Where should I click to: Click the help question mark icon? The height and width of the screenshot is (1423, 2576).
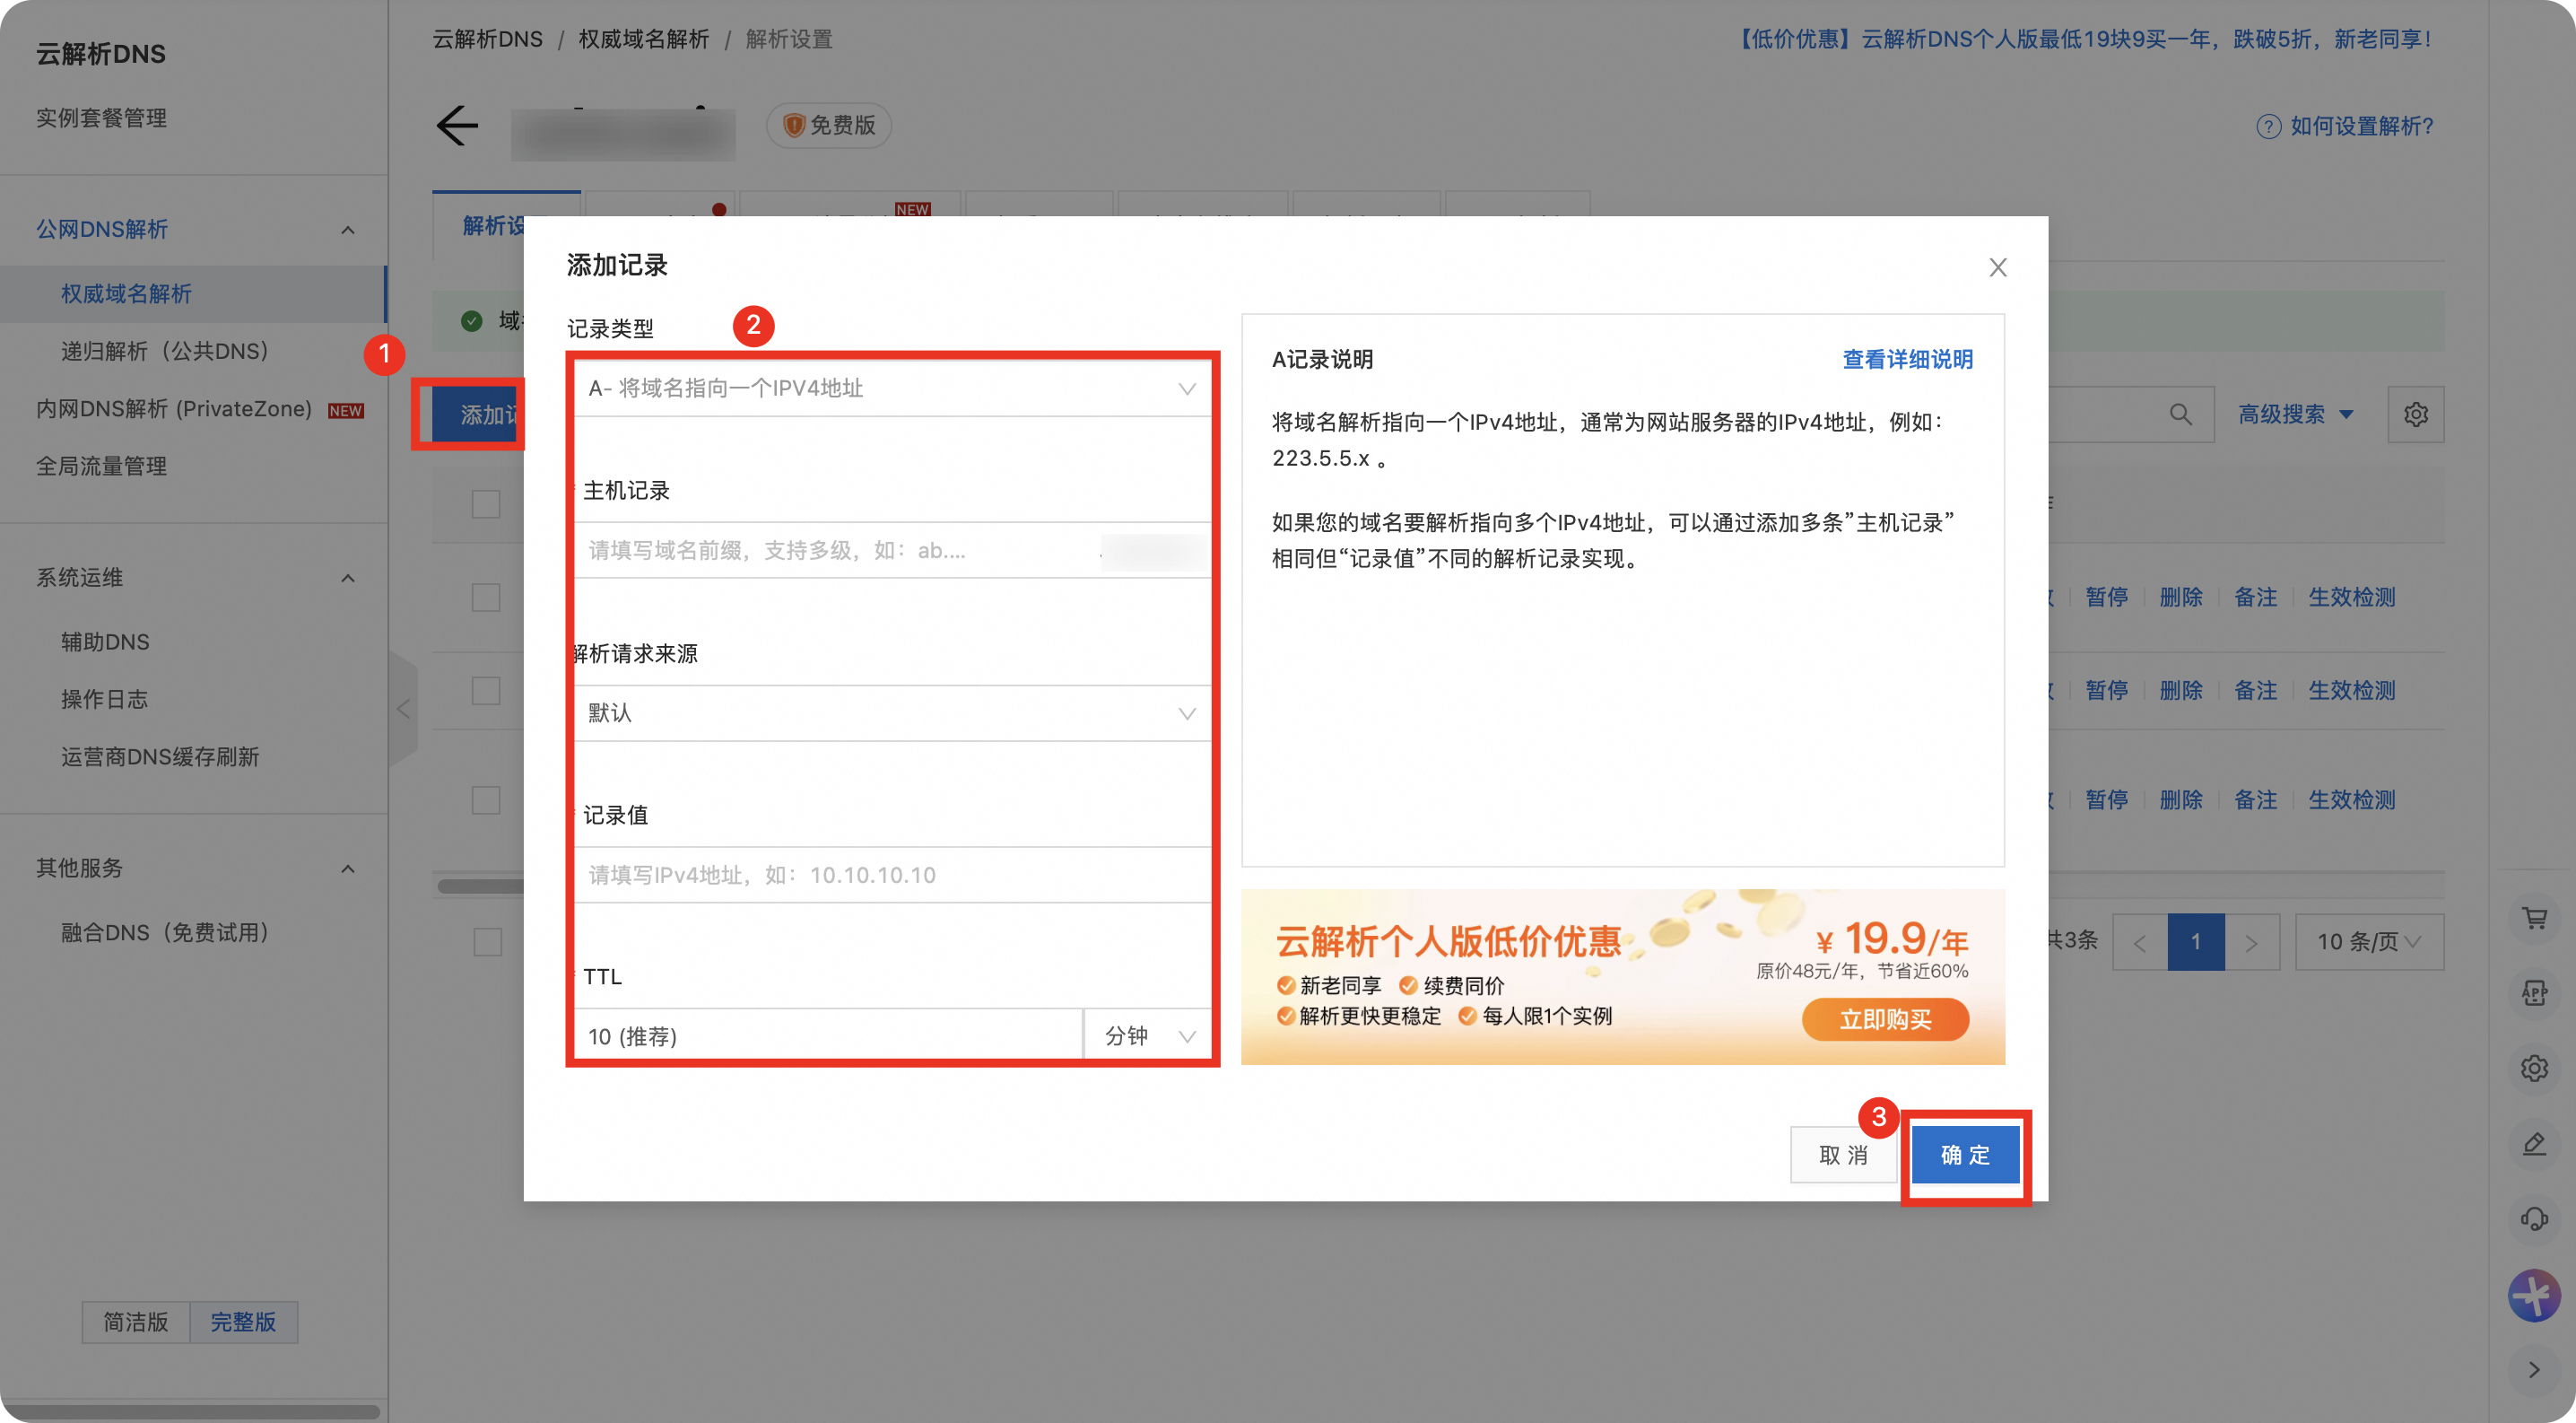tap(2269, 127)
